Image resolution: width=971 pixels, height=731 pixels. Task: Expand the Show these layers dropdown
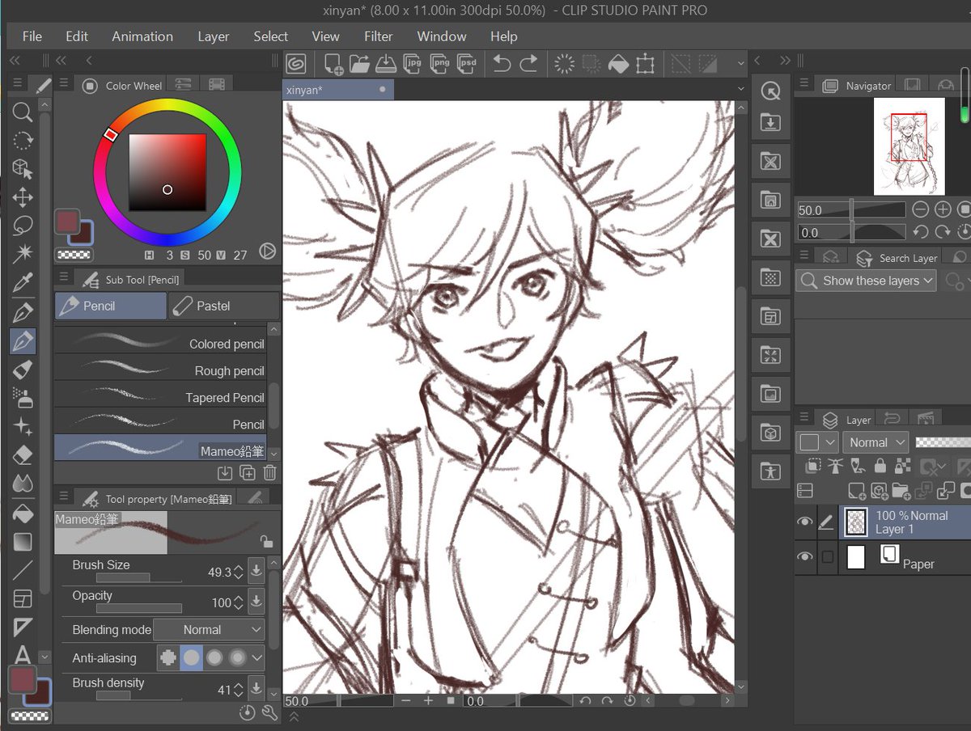point(866,281)
